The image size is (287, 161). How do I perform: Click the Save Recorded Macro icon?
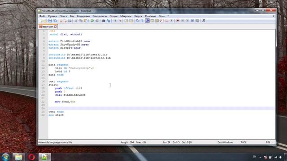(x=197, y=21)
